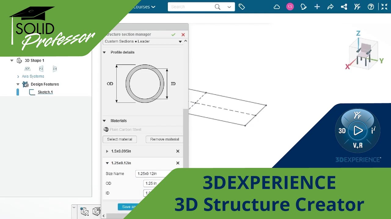This screenshot has width=391, height=219.
Task: Select the 3D quadrant of the compass
Action: pyautogui.click(x=342, y=131)
